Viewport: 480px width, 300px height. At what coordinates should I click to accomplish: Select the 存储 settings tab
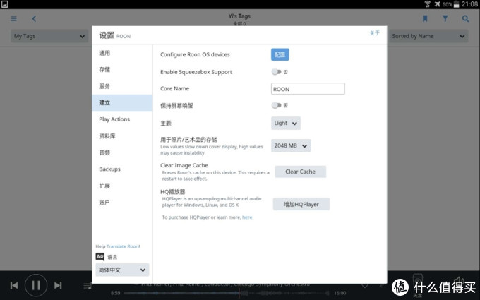(122, 69)
